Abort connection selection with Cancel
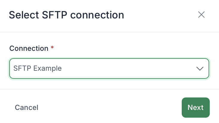The image size is (219, 123). click(27, 108)
